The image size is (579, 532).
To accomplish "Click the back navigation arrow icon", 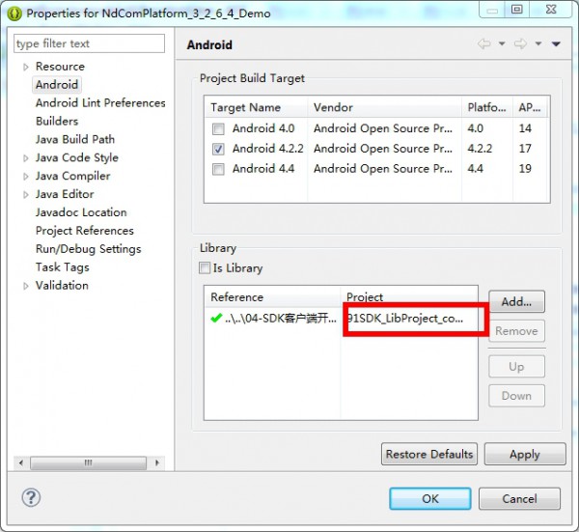I will (x=484, y=44).
